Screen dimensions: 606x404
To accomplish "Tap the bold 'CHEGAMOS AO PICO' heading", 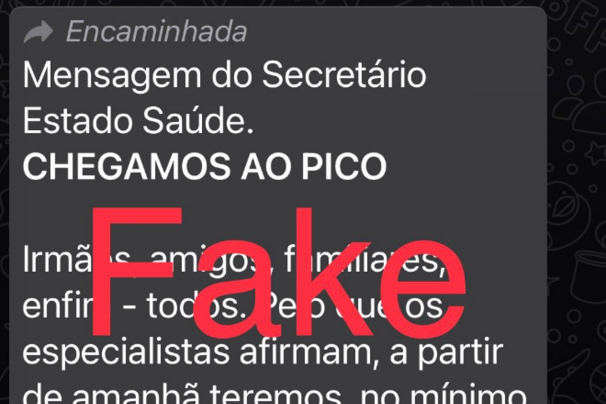I will (205, 168).
